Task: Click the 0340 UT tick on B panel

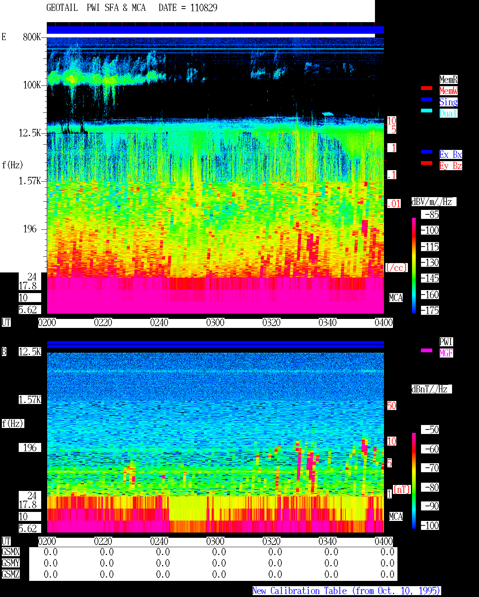Action: [327, 542]
